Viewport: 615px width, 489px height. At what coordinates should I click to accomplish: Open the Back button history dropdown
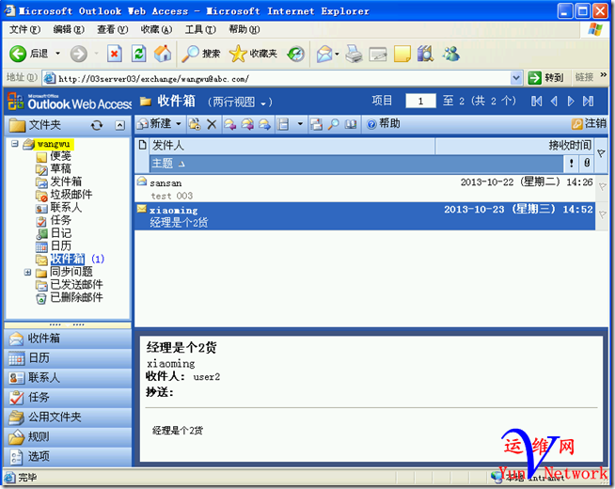[57, 54]
